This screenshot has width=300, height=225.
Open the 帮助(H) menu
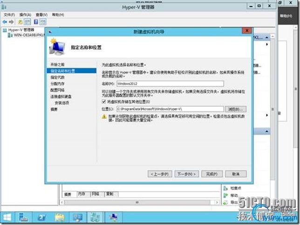pos(58,15)
